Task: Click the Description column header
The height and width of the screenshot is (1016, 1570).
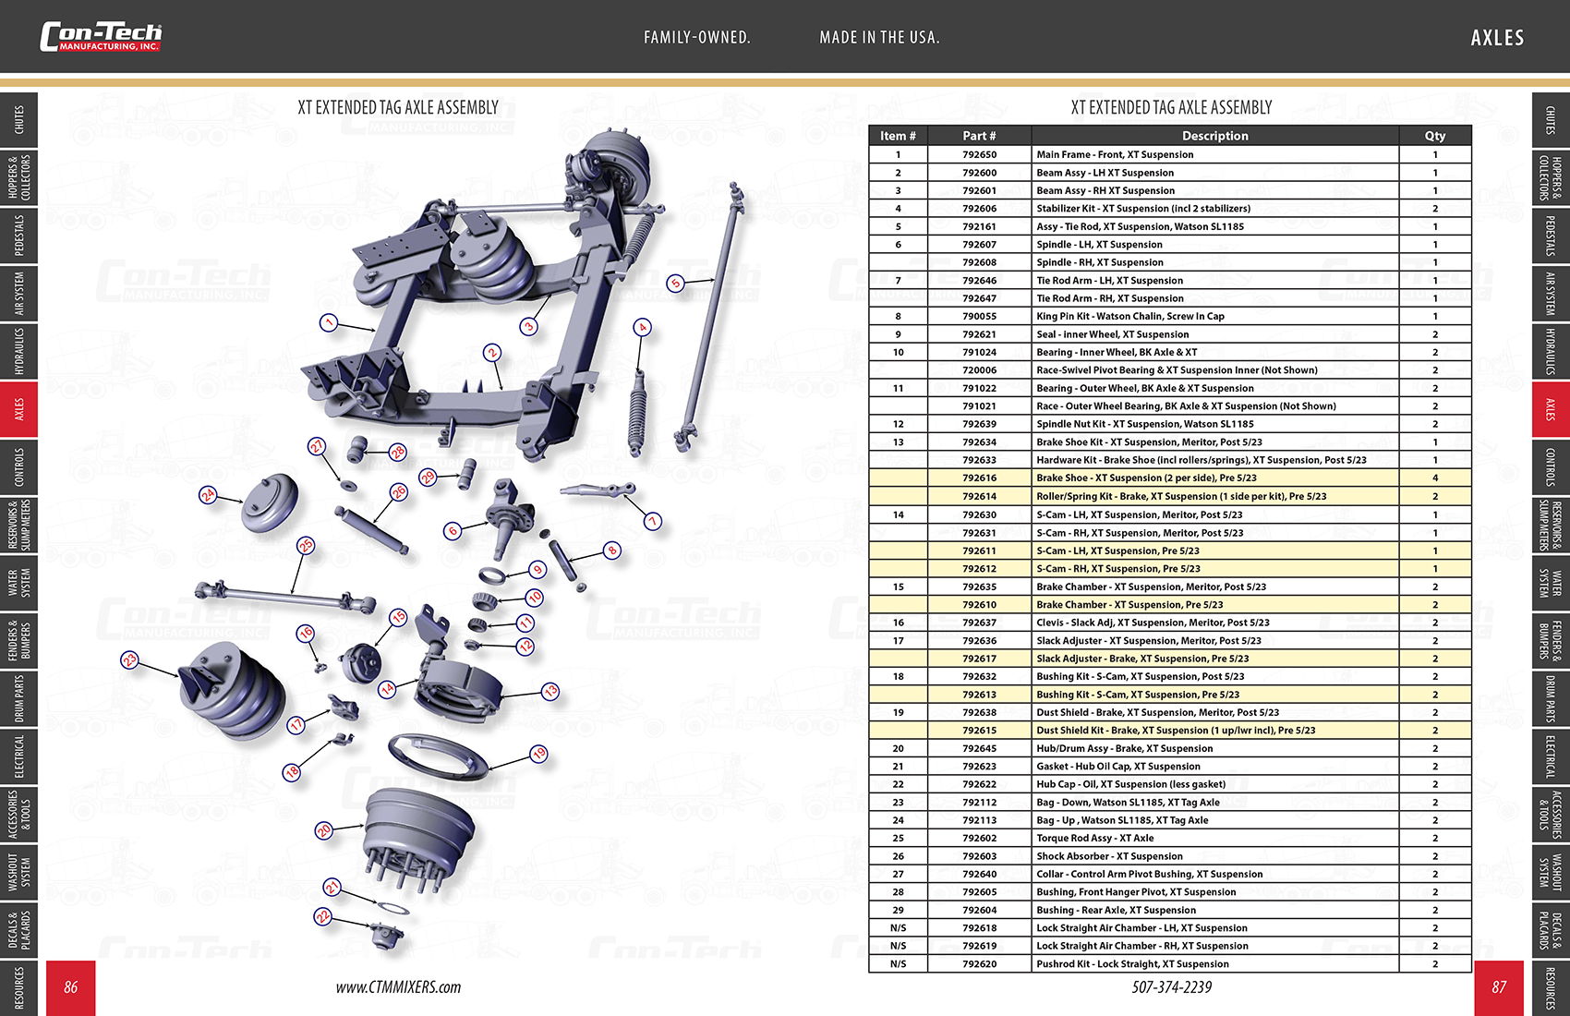Action: click(x=1215, y=136)
